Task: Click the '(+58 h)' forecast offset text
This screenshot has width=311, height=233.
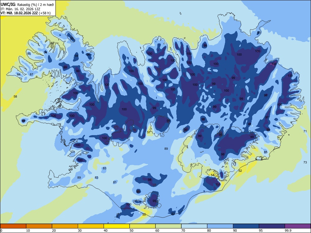Action: tap(44, 13)
